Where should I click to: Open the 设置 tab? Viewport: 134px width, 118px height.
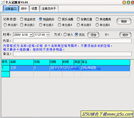click(x=34, y=8)
